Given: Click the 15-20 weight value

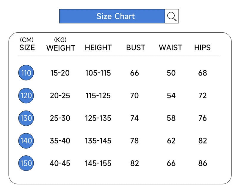Looking at the screenshot, I should tap(60, 73).
